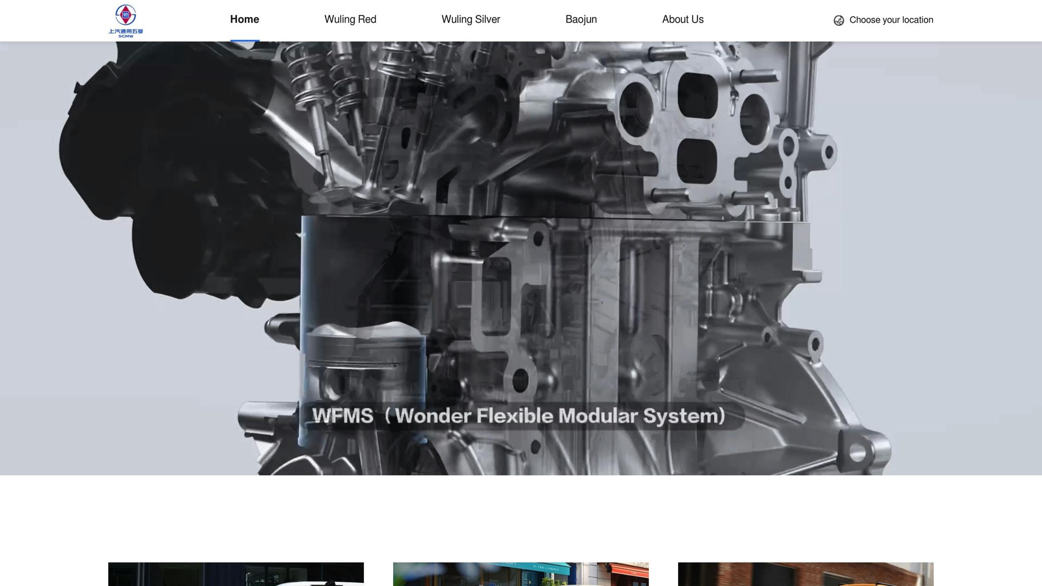1042x586 pixels.
Task: Open the About Us page
Action: tap(683, 19)
